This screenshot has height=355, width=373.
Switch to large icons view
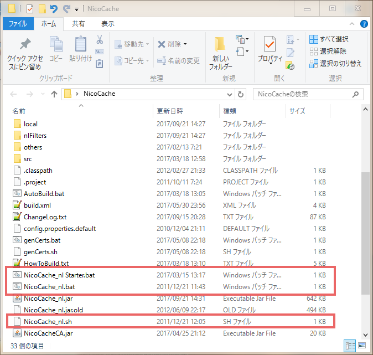[362, 346]
